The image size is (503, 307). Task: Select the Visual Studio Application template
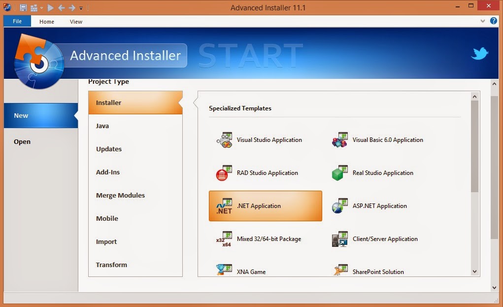pyautogui.click(x=269, y=140)
